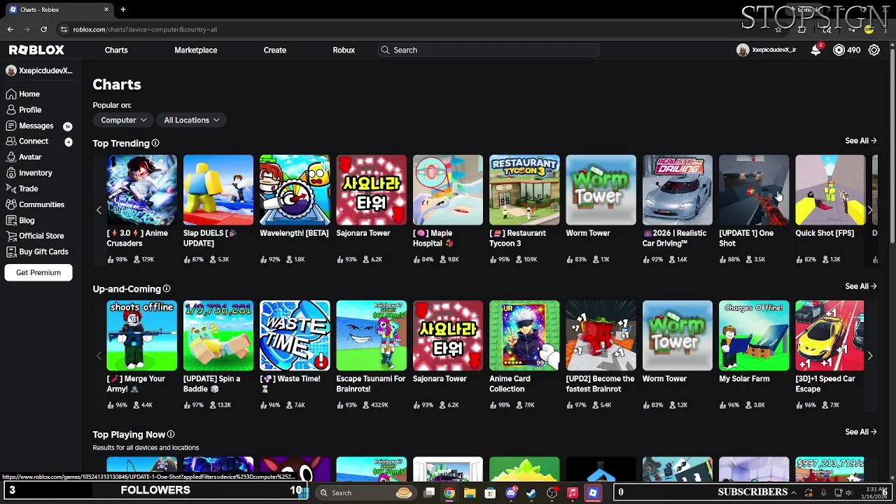Click the Get Premium button
The height and width of the screenshot is (504, 896).
click(x=38, y=273)
